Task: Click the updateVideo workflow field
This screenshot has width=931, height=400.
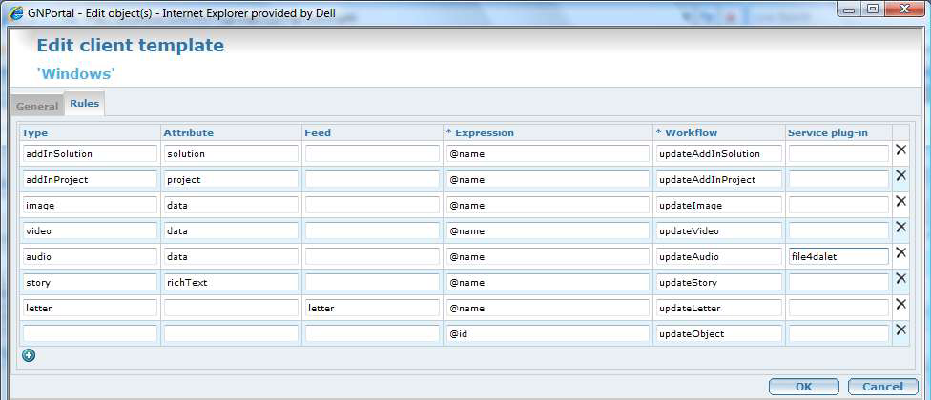Action: click(x=719, y=230)
